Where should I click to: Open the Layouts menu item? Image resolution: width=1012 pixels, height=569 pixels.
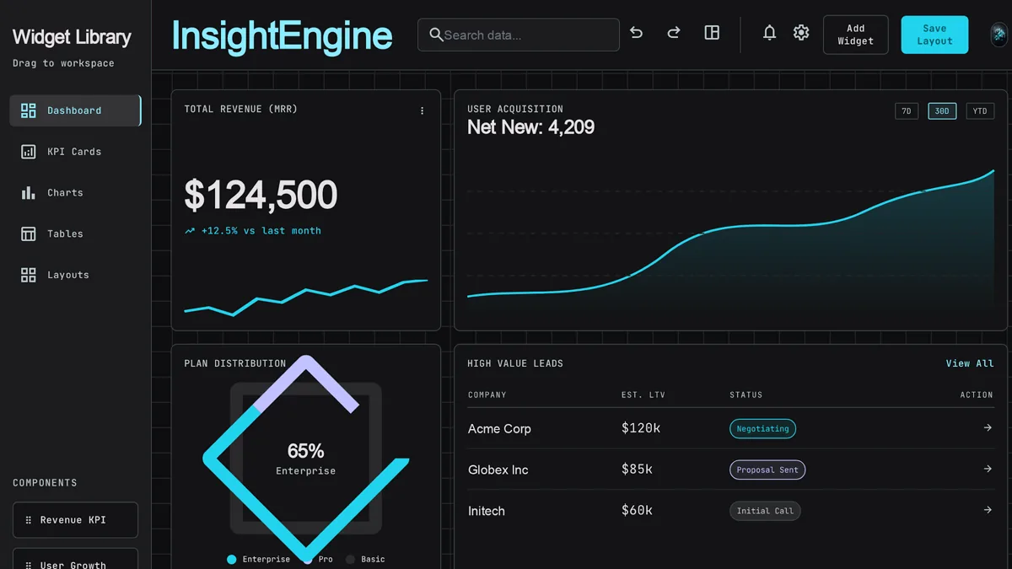point(75,275)
